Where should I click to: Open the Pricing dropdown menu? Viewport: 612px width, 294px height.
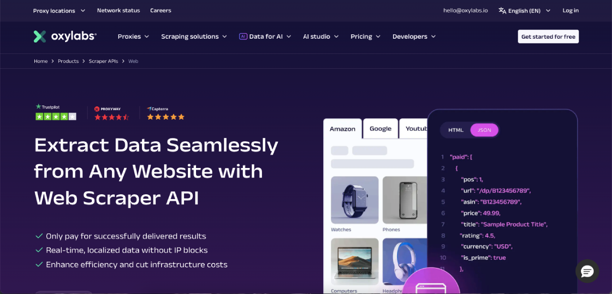click(365, 36)
